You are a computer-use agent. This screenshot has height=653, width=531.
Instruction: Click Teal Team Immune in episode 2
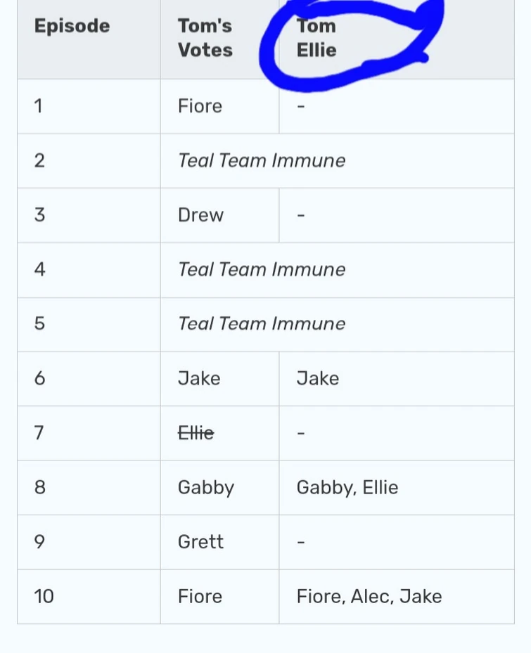[262, 161]
